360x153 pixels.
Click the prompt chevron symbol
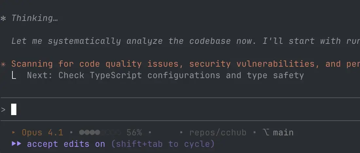click(x=3, y=109)
